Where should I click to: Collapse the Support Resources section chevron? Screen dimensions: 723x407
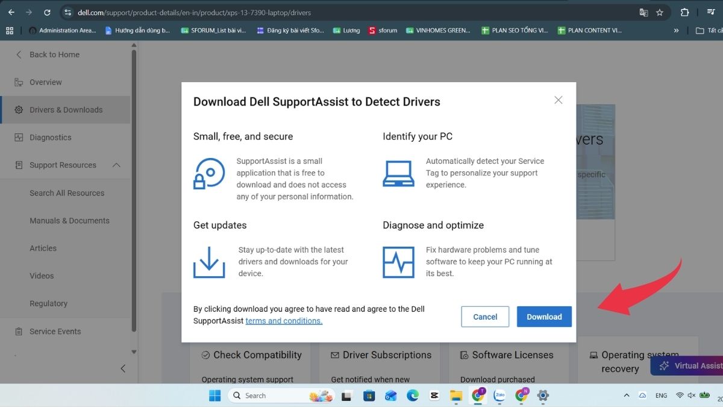[116, 165]
